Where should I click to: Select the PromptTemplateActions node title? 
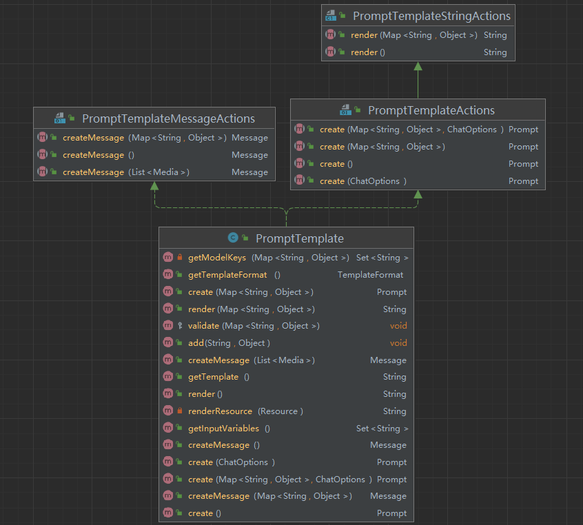pyautogui.click(x=431, y=110)
